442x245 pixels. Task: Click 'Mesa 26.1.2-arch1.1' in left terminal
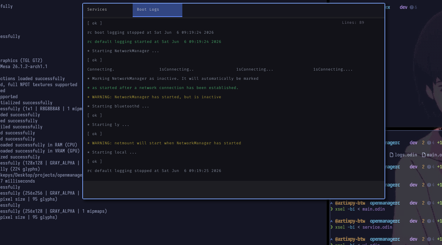pos(23,67)
